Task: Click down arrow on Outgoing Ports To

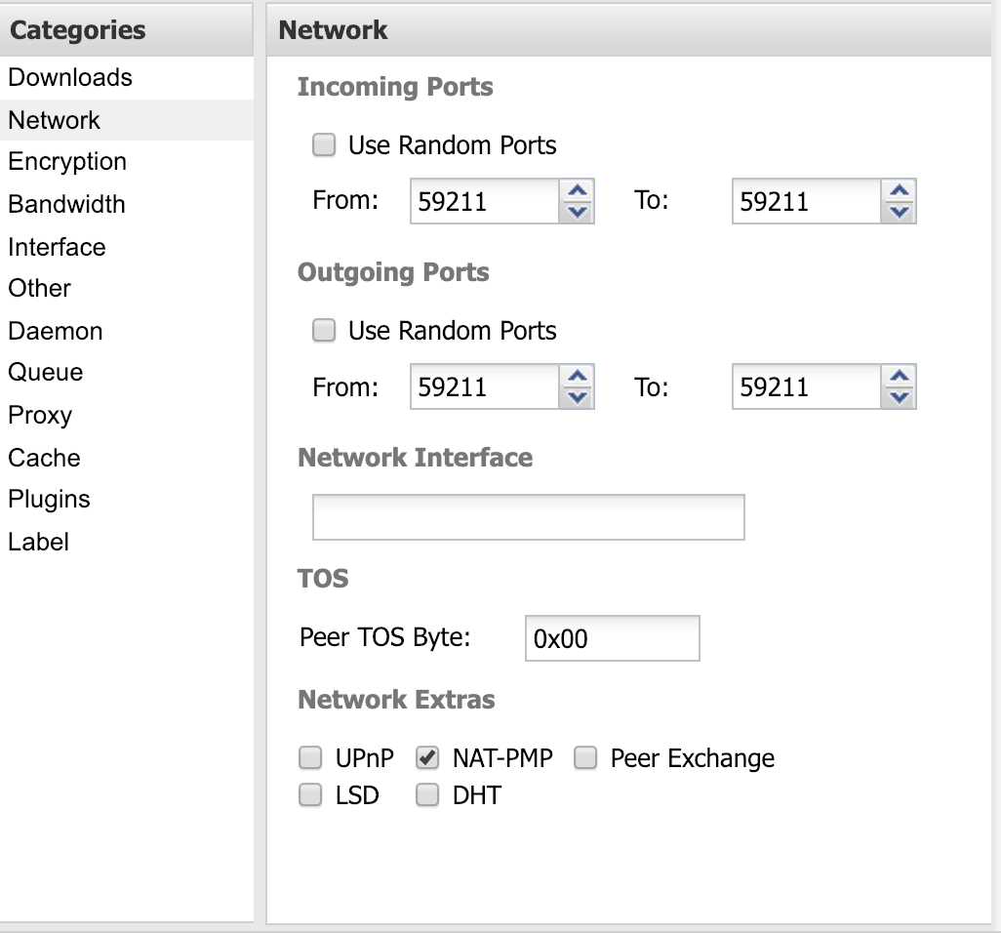Action: pyautogui.click(x=900, y=396)
